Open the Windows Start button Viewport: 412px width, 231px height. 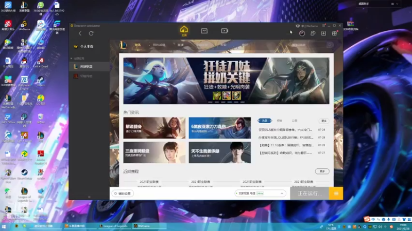point(4,226)
